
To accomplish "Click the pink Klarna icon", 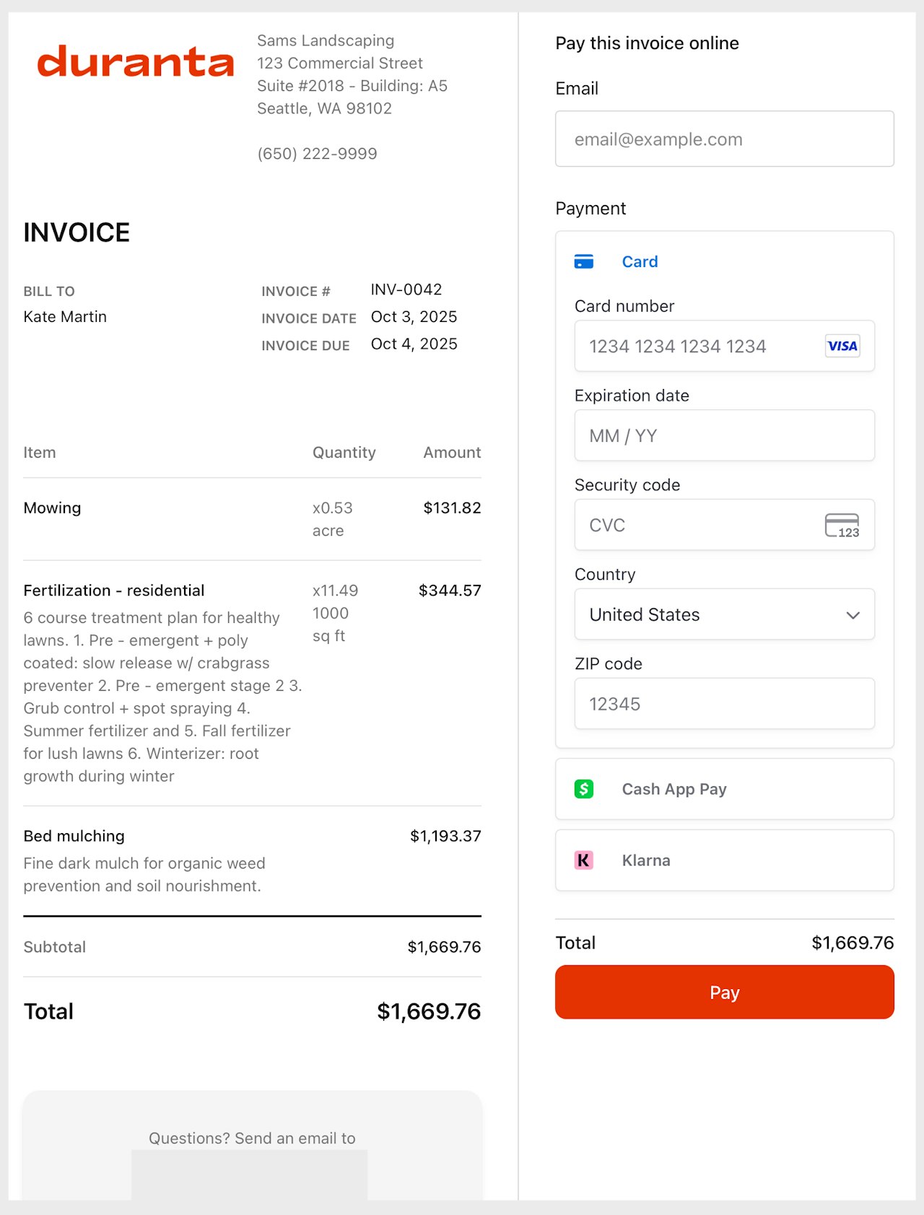I will point(583,861).
